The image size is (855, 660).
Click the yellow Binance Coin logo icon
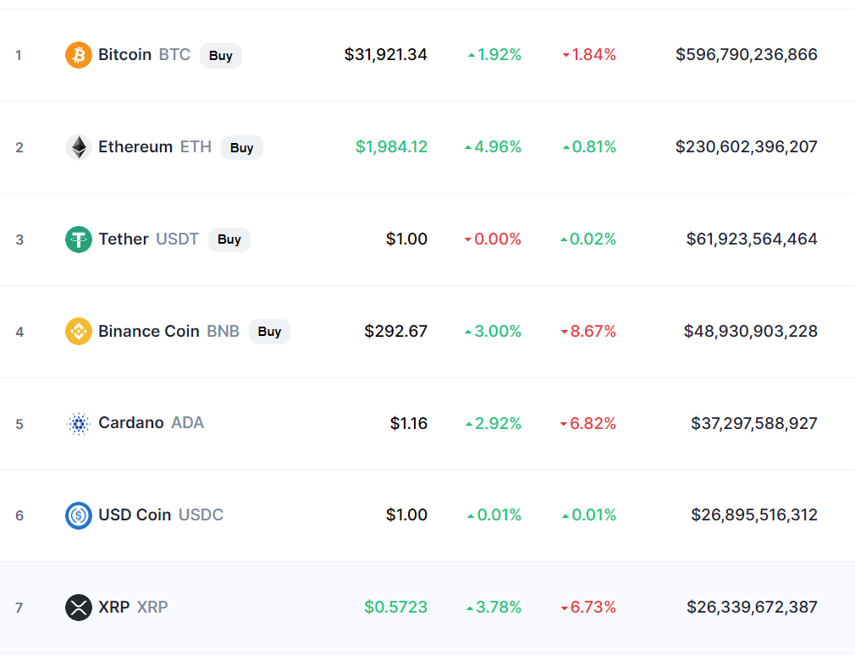click(79, 332)
